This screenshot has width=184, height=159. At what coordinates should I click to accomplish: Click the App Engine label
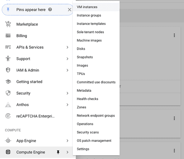click(26, 141)
